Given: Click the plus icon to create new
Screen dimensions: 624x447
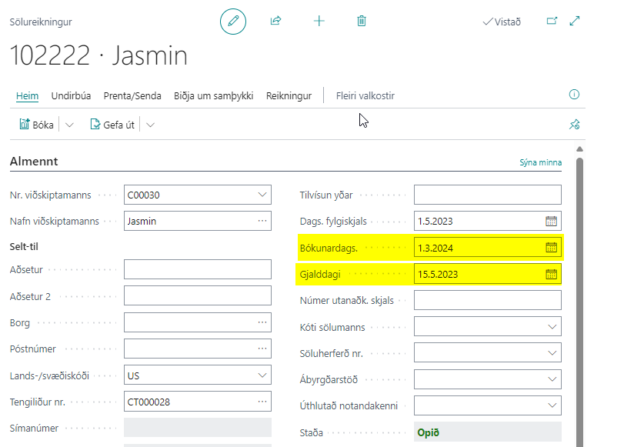Looking at the screenshot, I should (319, 22).
